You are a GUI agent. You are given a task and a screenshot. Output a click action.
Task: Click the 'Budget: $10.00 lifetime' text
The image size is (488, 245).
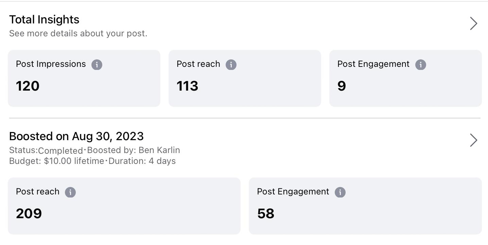click(x=56, y=161)
